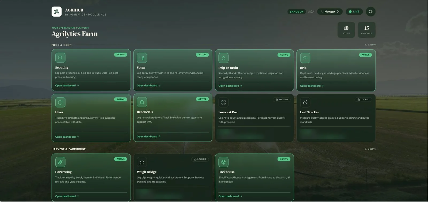The width and height of the screenshot is (428, 202).
Task: Click the Packhouse card title
Action: click(x=226, y=172)
